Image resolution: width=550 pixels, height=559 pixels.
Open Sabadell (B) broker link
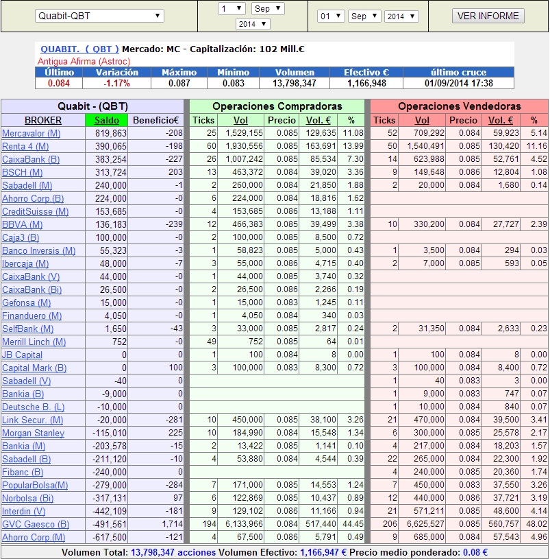tap(27, 459)
